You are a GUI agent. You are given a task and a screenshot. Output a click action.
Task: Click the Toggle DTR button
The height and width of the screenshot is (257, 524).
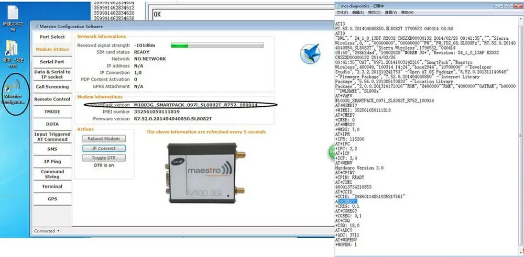[104, 158]
